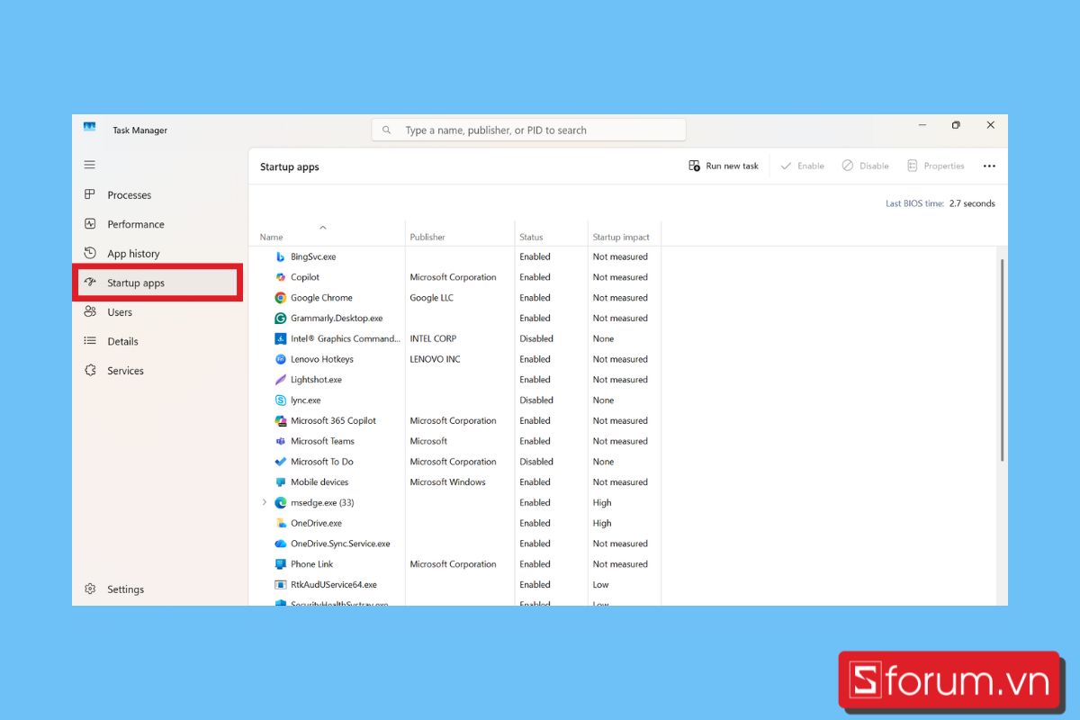Click the Startup apps page heading
The image size is (1080, 720).
pyautogui.click(x=290, y=166)
